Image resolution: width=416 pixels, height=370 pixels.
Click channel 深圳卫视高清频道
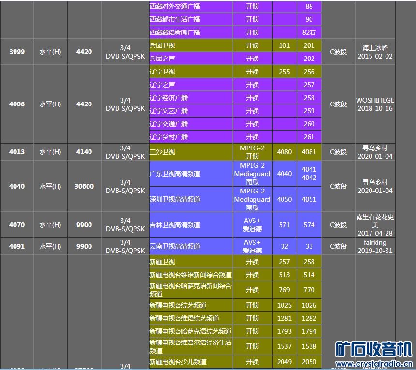pyautogui.click(x=191, y=199)
